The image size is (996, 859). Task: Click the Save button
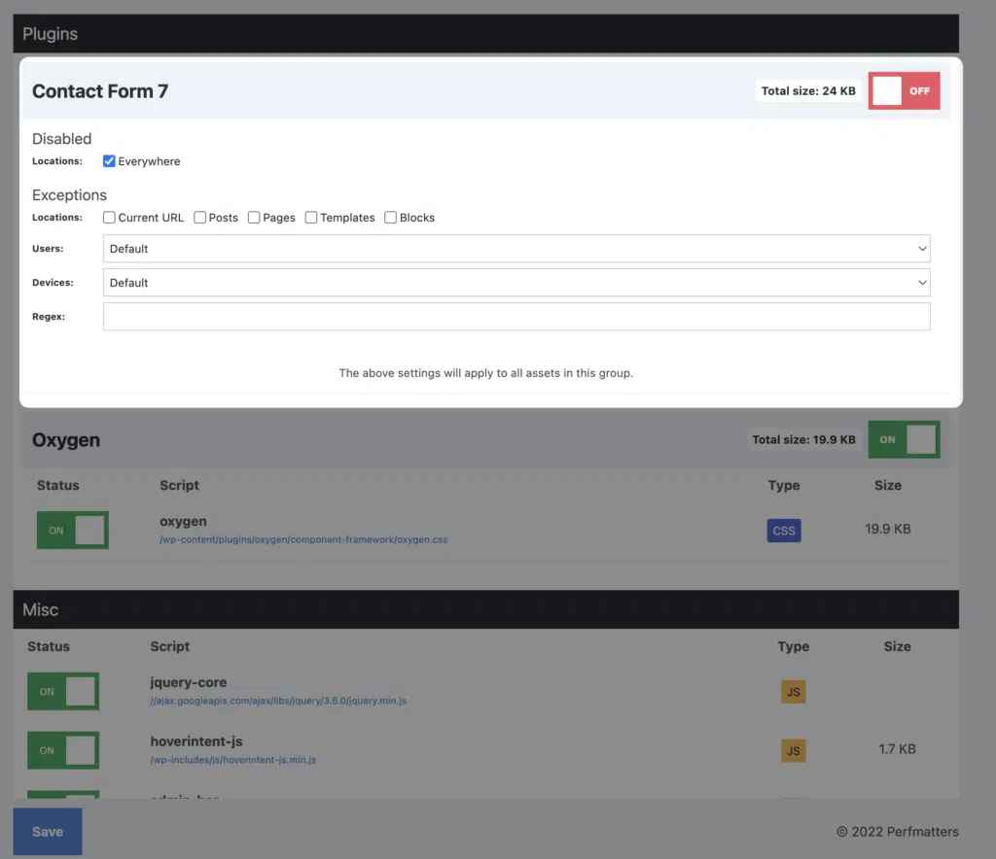tap(48, 832)
